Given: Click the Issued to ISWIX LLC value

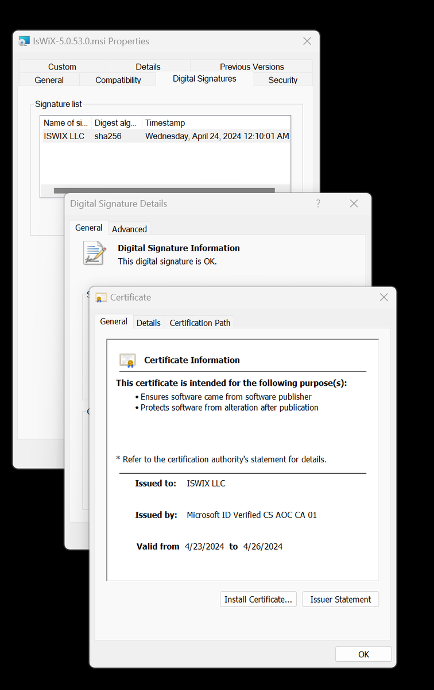Looking at the screenshot, I should point(206,484).
